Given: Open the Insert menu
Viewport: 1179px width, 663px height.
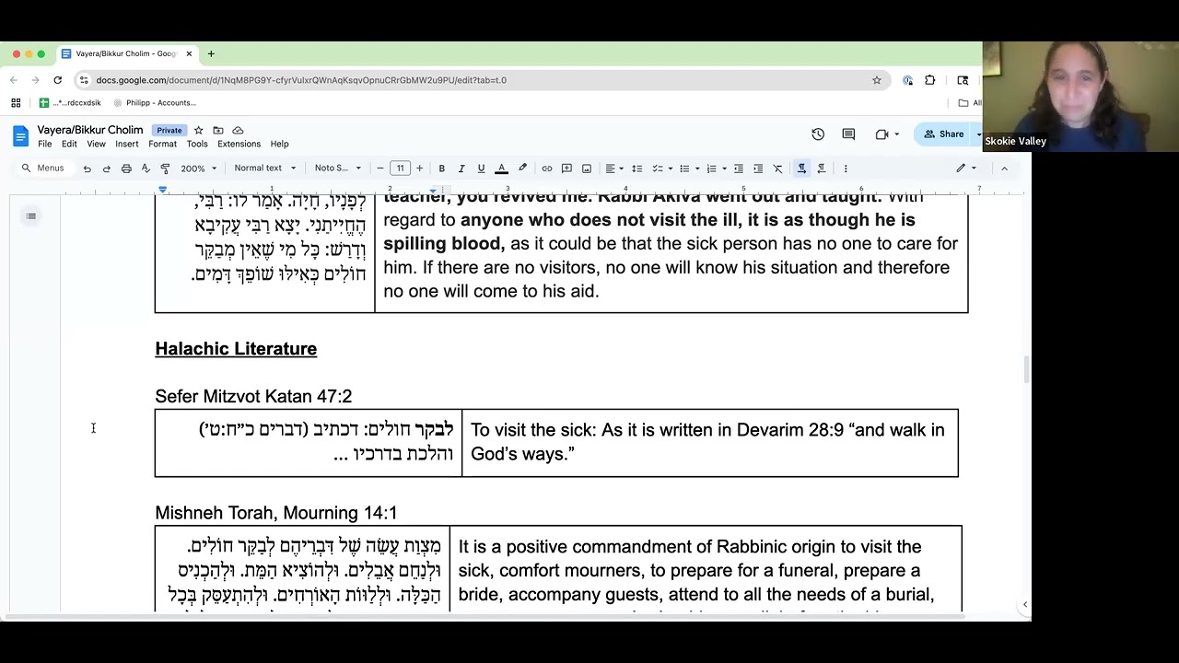Looking at the screenshot, I should [x=127, y=145].
